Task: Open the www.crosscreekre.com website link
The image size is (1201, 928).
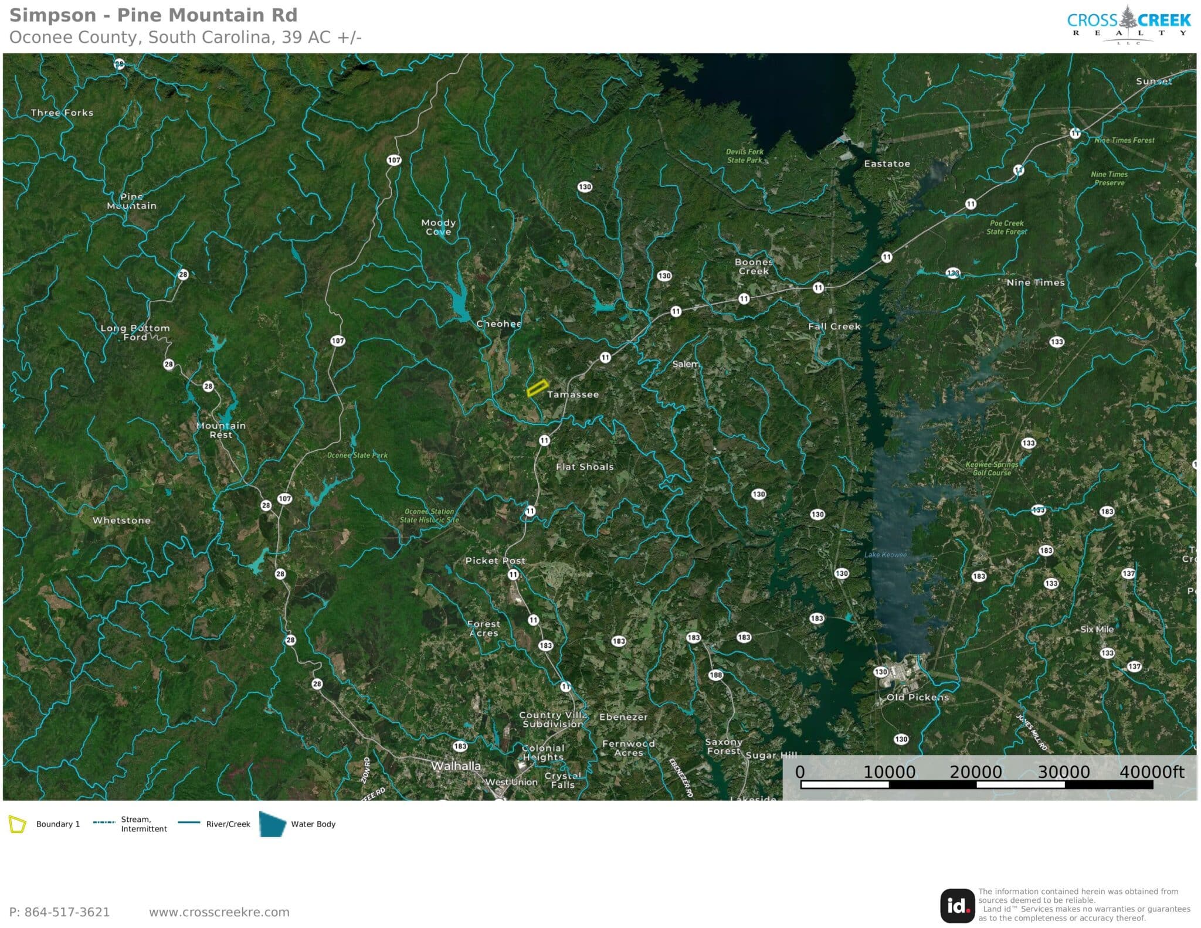Action: [x=219, y=912]
